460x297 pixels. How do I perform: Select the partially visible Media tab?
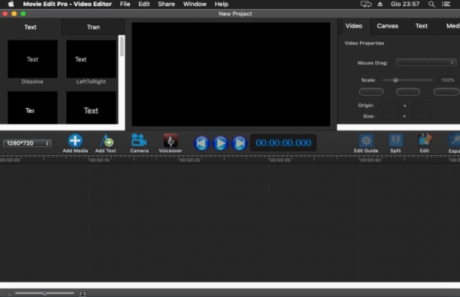[452, 26]
